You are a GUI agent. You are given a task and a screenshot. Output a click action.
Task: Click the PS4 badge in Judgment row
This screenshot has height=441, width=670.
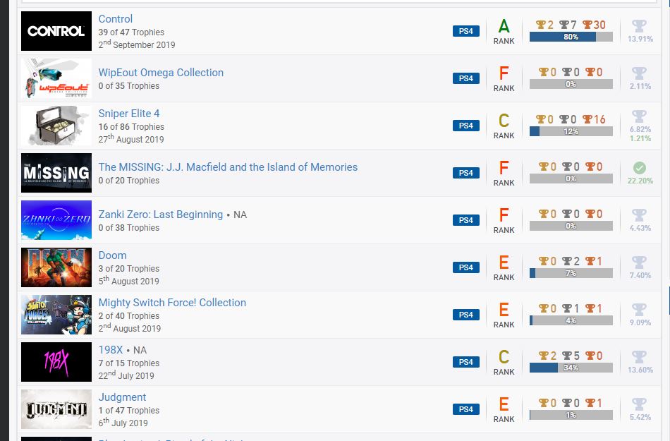click(x=465, y=409)
